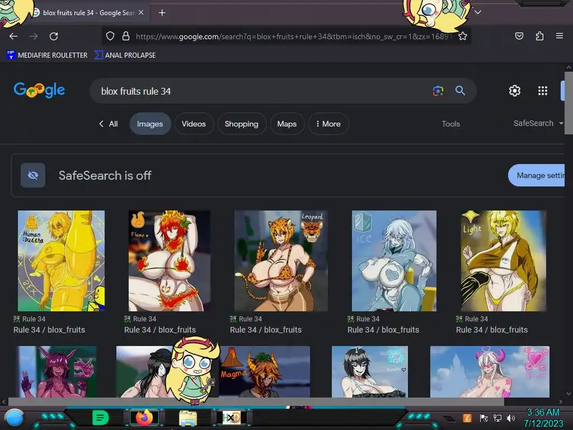The width and height of the screenshot is (573, 430).
Task: Click the horizontal scrollbar at bottom
Action: (256, 402)
